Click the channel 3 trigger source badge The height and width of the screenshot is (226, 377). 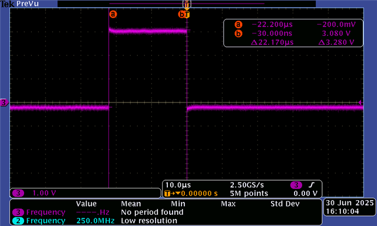(296, 185)
